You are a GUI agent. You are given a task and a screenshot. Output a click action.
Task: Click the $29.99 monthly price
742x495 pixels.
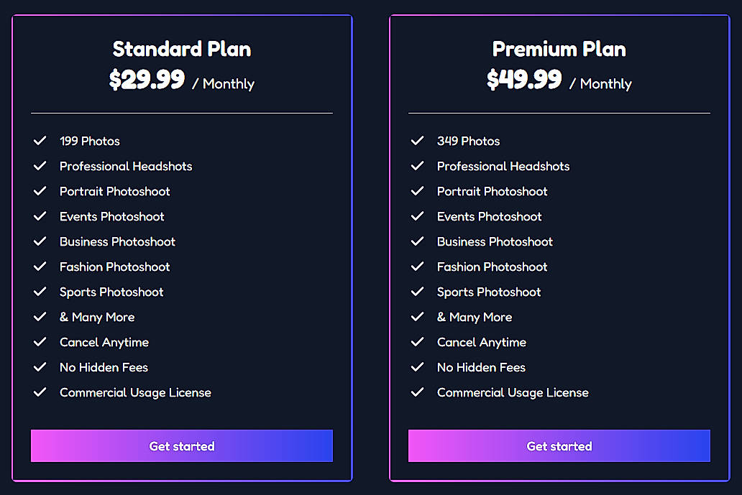(147, 80)
